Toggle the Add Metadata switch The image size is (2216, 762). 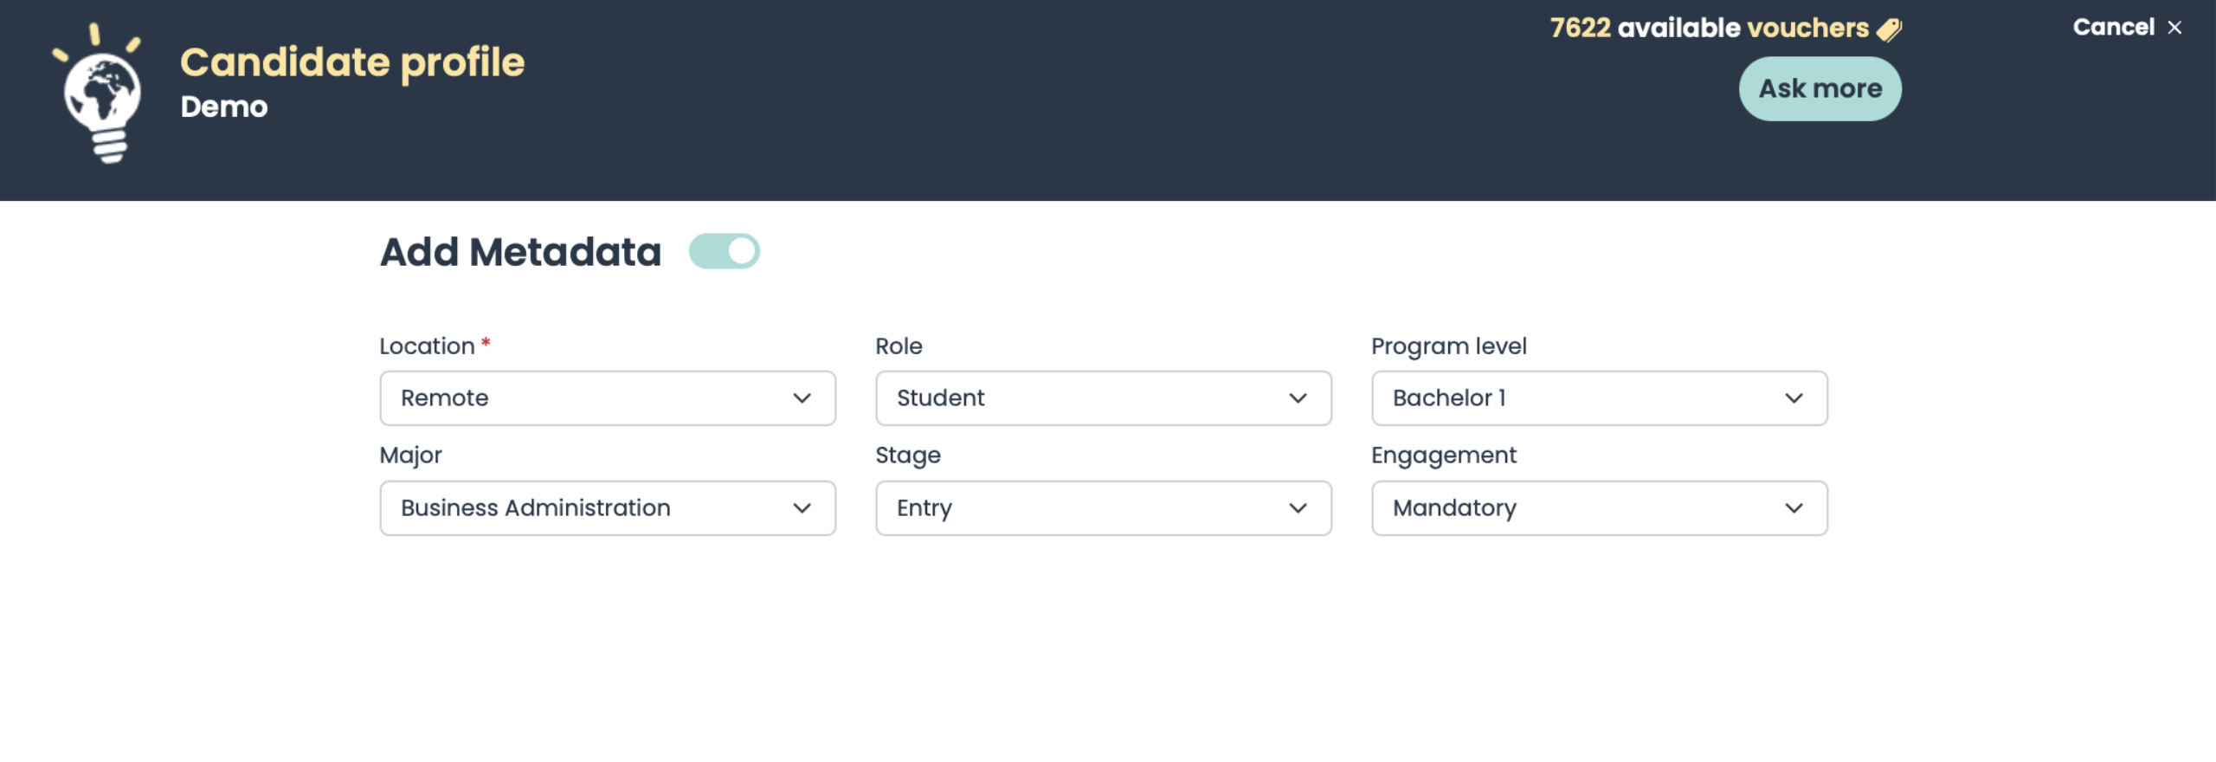coord(725,252)
